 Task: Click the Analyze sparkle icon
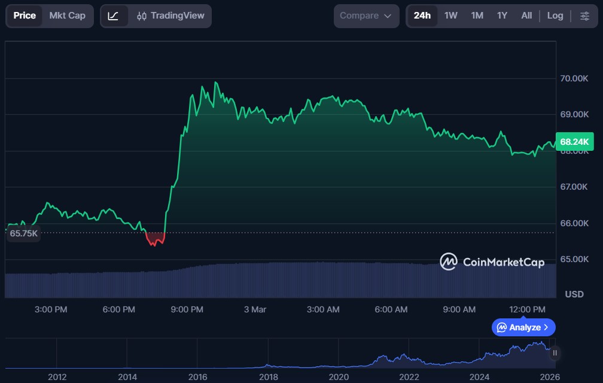[501, 327]
